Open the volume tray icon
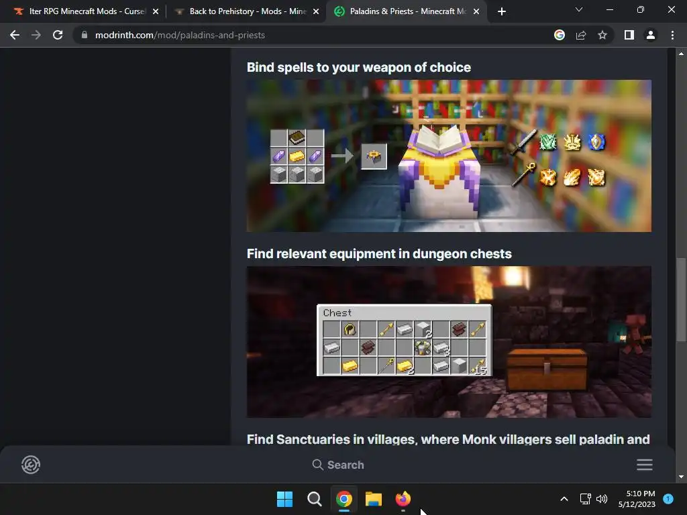 tap(602, 499)
